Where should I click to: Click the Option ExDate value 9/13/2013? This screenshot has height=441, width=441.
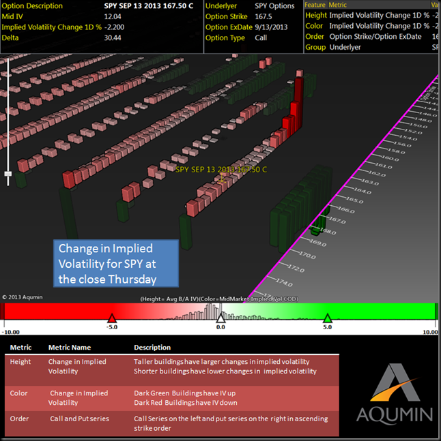[x=271, y=27]
